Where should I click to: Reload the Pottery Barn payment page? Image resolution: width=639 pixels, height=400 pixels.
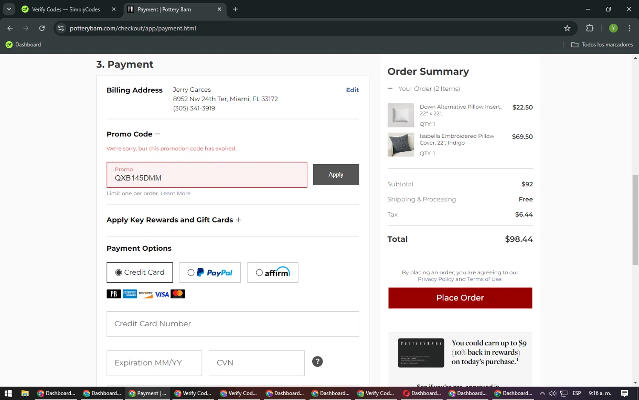[x=42, y=28]
